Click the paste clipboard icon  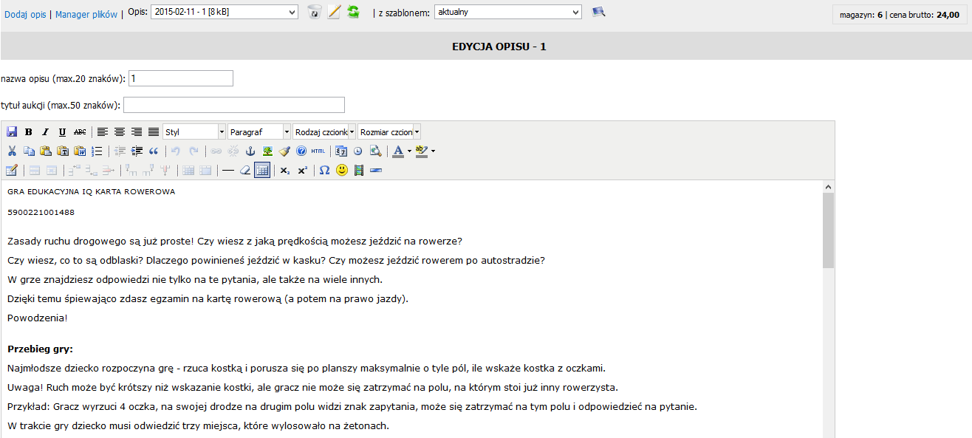pos(46,151)
